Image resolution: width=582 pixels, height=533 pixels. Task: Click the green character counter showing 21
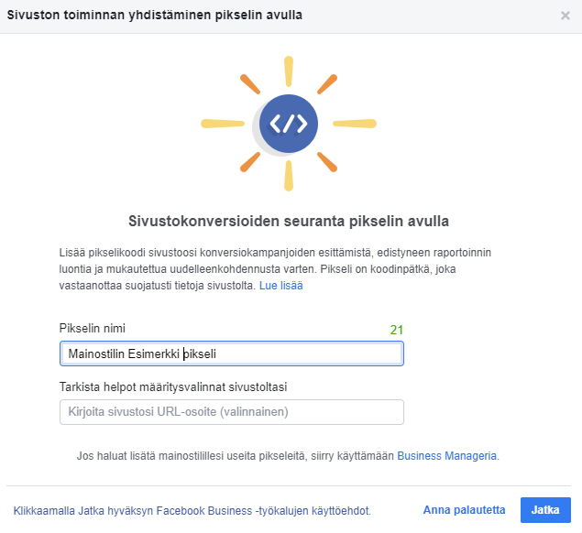click(397, 330)
